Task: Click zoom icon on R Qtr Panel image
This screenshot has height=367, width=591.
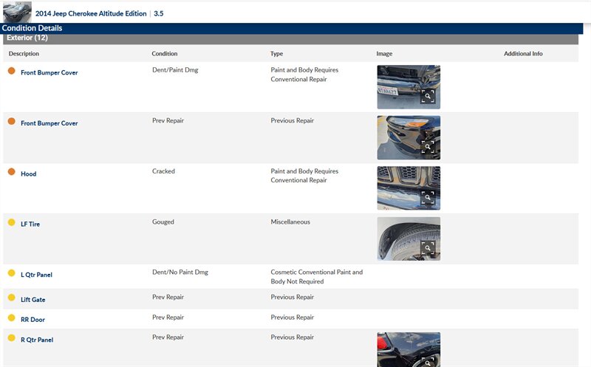Action: click(x=428, y=361)
